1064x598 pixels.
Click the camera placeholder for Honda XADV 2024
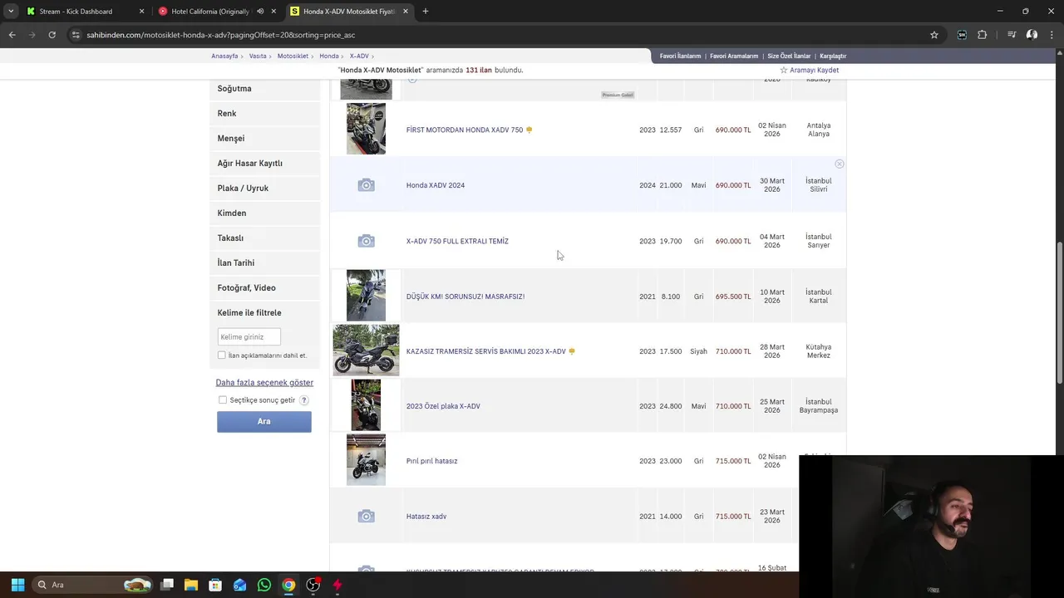pos(366,185)
